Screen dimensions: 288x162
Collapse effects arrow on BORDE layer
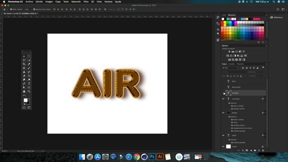click(265, 113)
